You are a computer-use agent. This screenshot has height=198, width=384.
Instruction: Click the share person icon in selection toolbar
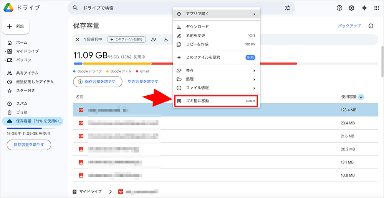154,39
